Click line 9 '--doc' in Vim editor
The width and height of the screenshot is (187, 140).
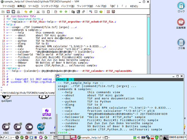(45, 38)
